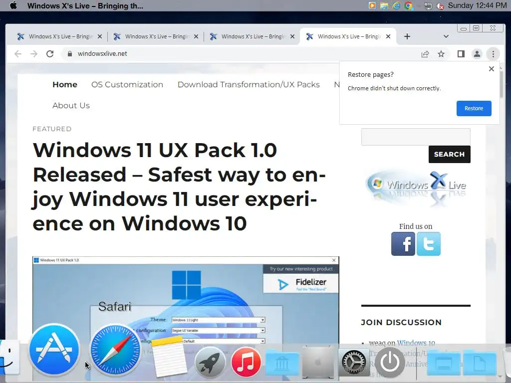511x383 pixels.
Task: Open the network connection status icon
Action: [428, 6]
